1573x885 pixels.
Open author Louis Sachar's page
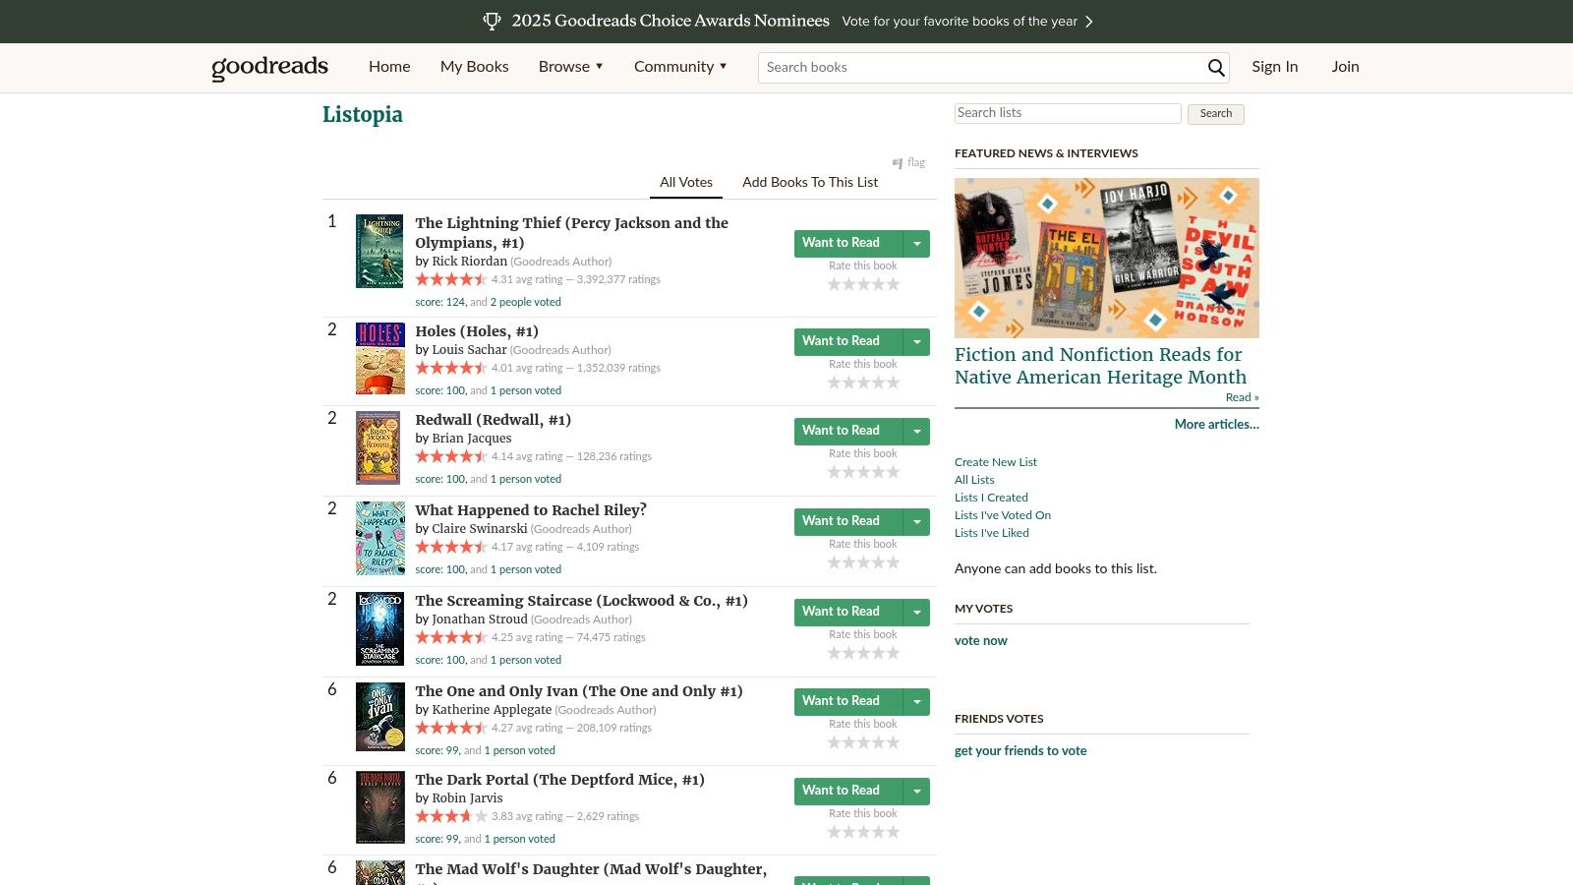tap(469, 350)
